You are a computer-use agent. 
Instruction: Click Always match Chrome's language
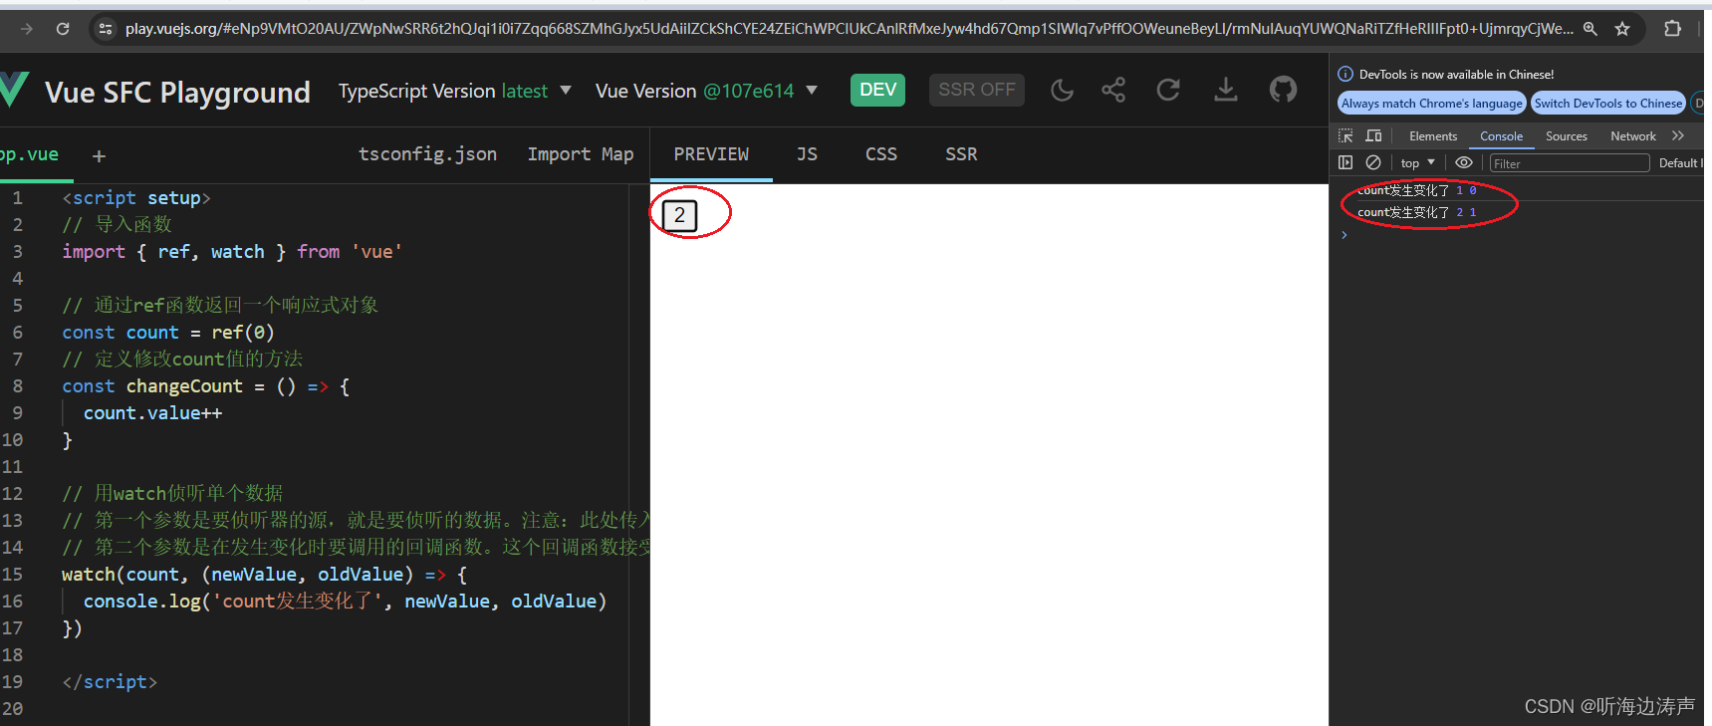point(1431,104)
